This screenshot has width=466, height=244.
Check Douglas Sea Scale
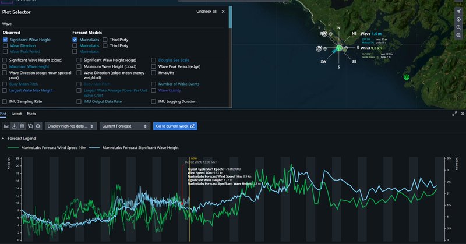[x=153, y=60]
